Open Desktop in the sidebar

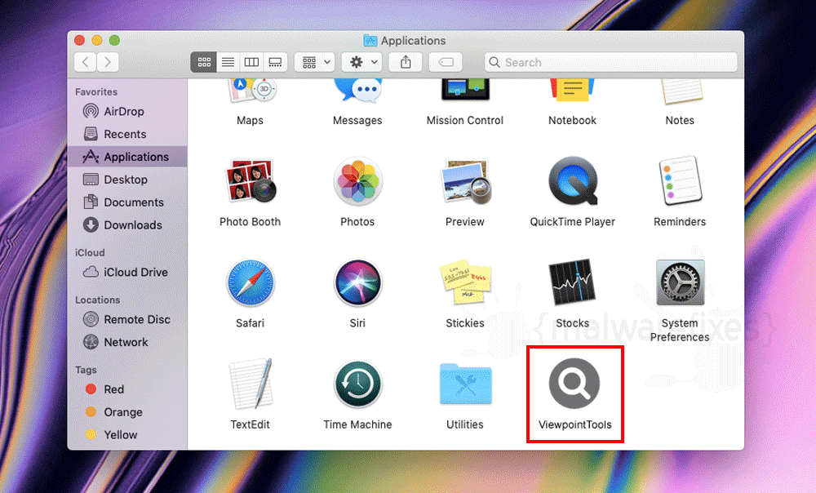click(x=127, y=180)
